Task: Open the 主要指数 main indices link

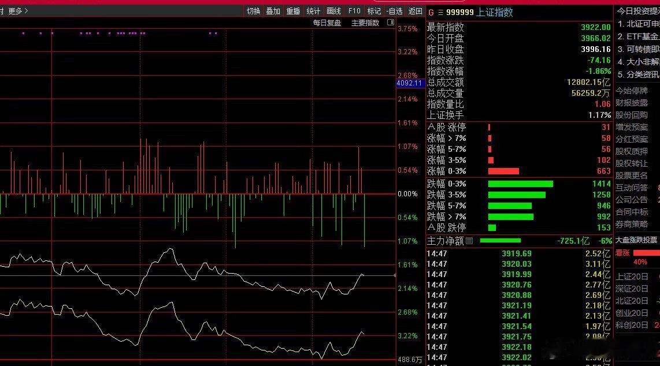Action: coord(365,23)
